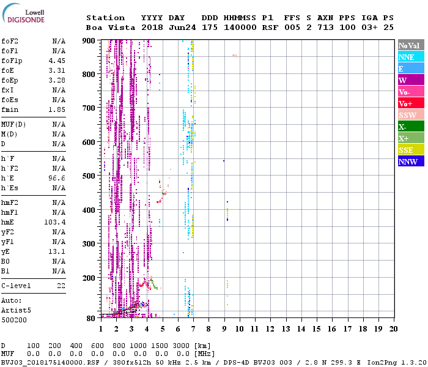This screenshot has width=428, height=367.
Task: Click the 7 MHz x-axis tick label
Action: click(193, 329)
